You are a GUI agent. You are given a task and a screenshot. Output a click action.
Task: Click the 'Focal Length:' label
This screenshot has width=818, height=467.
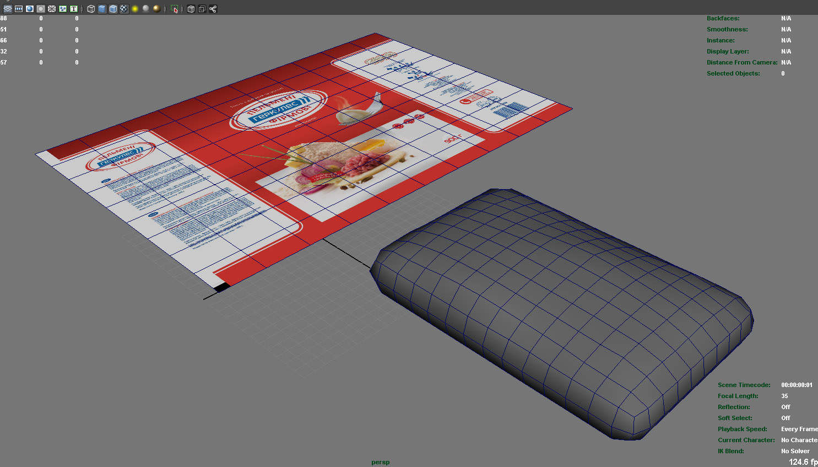click(738, 396)
